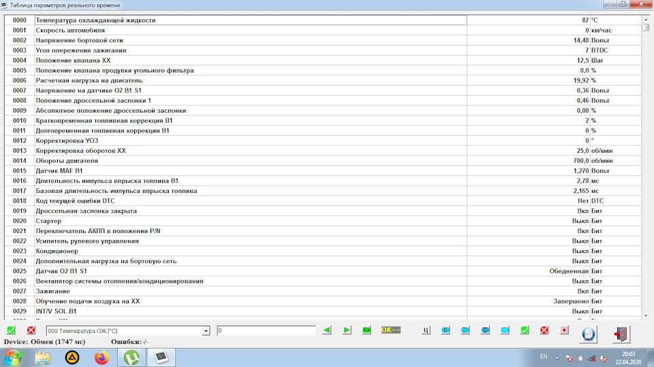Viewport: 654px width, 367px height.
Task: Open uTorrent from the taskbar
Action: pyautogui.click(x=131, y=358)
